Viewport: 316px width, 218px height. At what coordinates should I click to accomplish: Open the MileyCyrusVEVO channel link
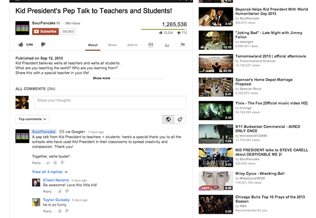252,178
